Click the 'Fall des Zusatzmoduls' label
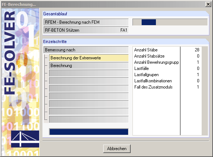 click(153, 87)
